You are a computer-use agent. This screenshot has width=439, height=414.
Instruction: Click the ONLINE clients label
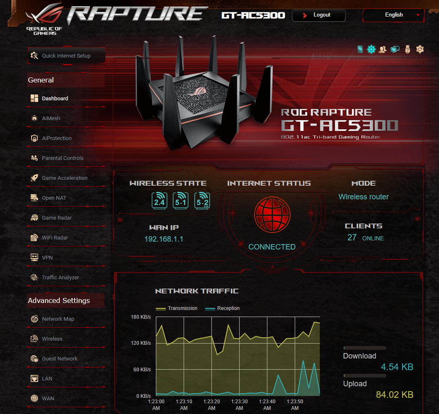click(373, 238)
